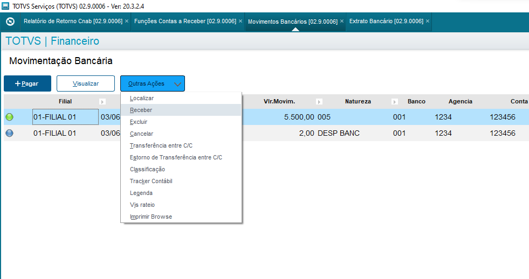Image resolution: width=529 pixels, height=279 pixels.
Task: Open Tracker Contábil option
Action: click(x=181, y=181)
